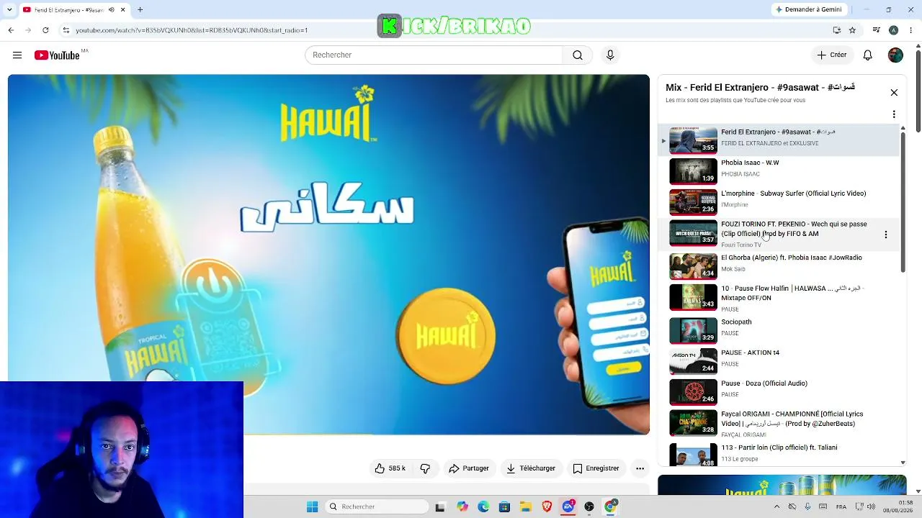Screen dimensions: 922x518
Task: Go back to the previous page
Action: (x=11, y=30)
